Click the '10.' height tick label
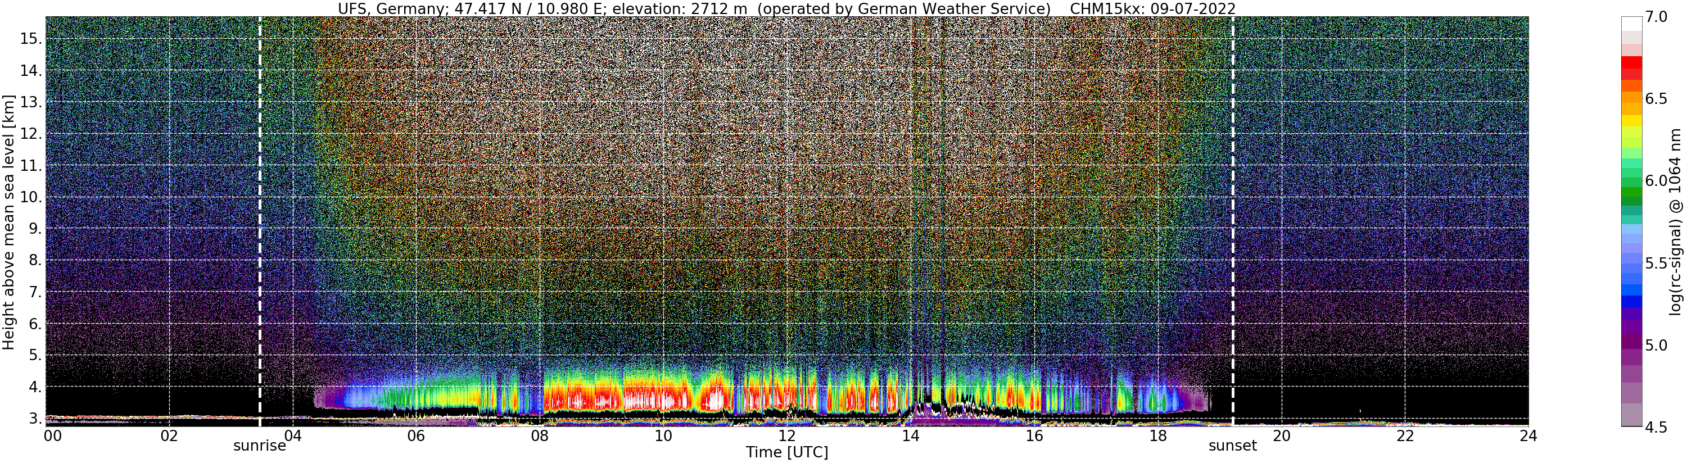This screenshot has height=463, width=1687. click(x=31, y=197)
